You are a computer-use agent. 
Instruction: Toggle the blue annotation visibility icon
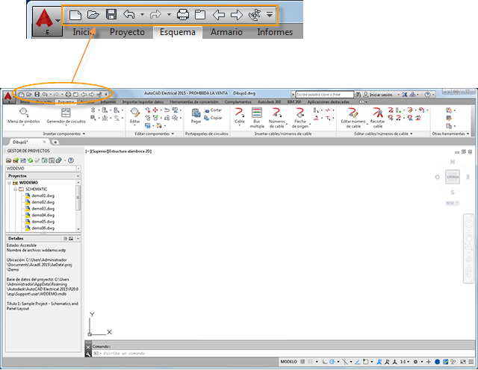coord(379,362)
